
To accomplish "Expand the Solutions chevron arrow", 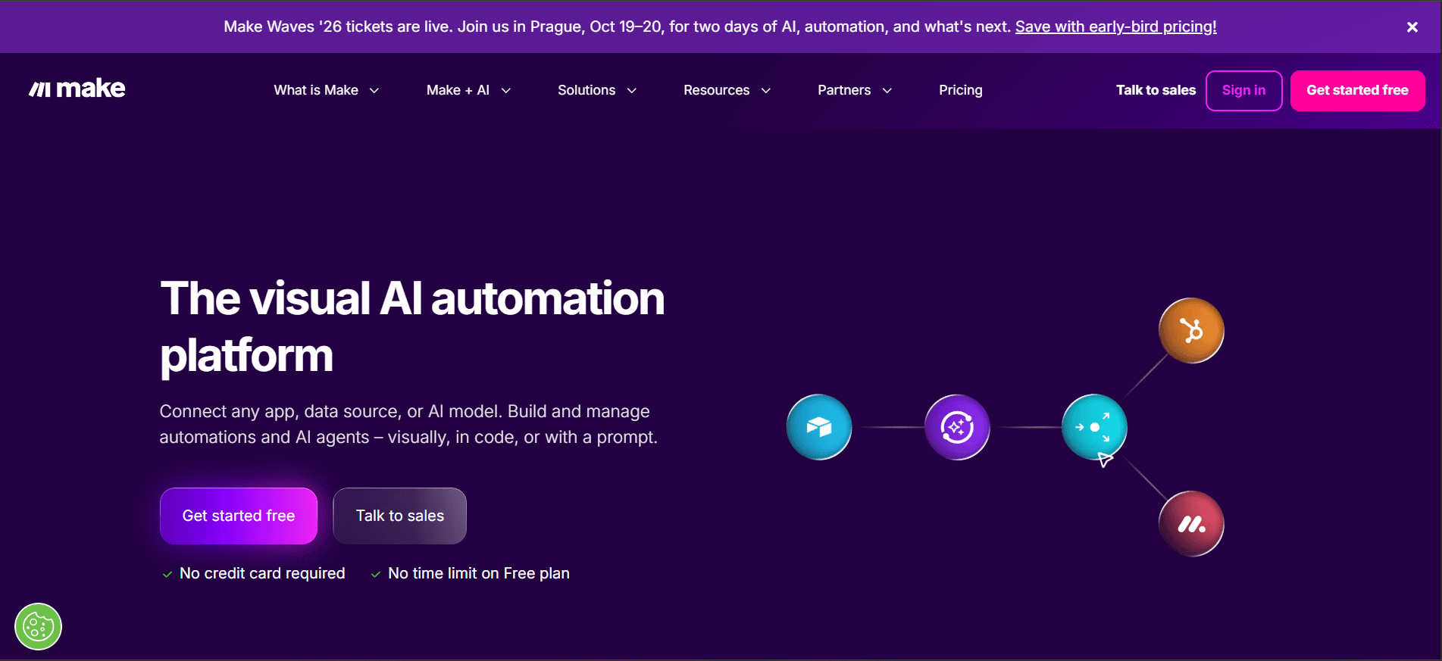I will click(632, 91).
